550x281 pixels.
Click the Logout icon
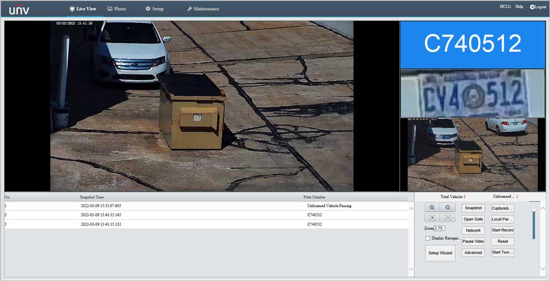pyautogui.click(x=532, y=7)
